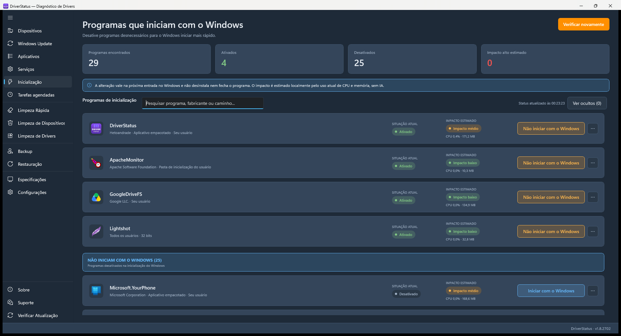Toggle the hamburger navigation menu icon
This screenshot has width=621, height=336.
click(10, 18)
